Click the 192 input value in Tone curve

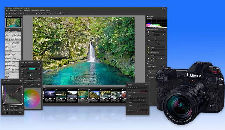[x=13, y=108]
